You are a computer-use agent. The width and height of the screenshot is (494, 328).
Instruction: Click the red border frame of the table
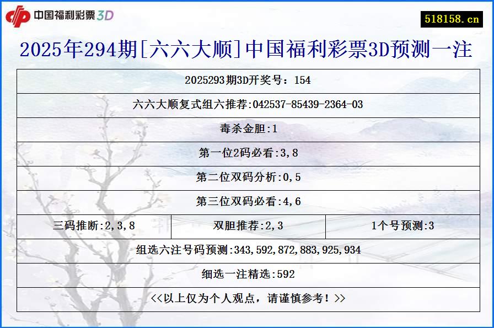coord(247,69)
